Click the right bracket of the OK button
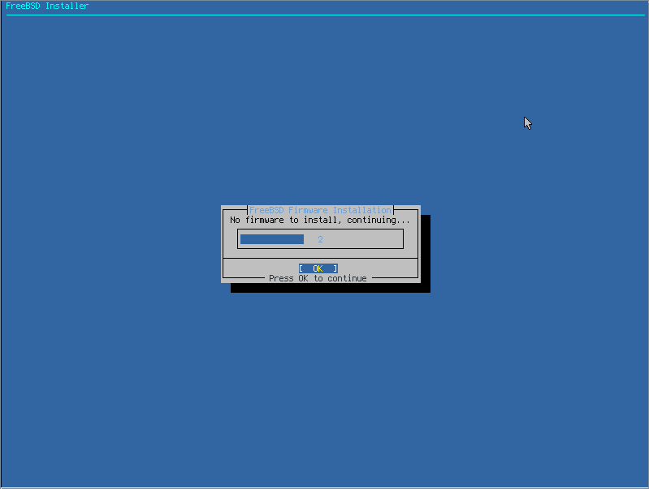The image size is (649, 489). (335, 268)
